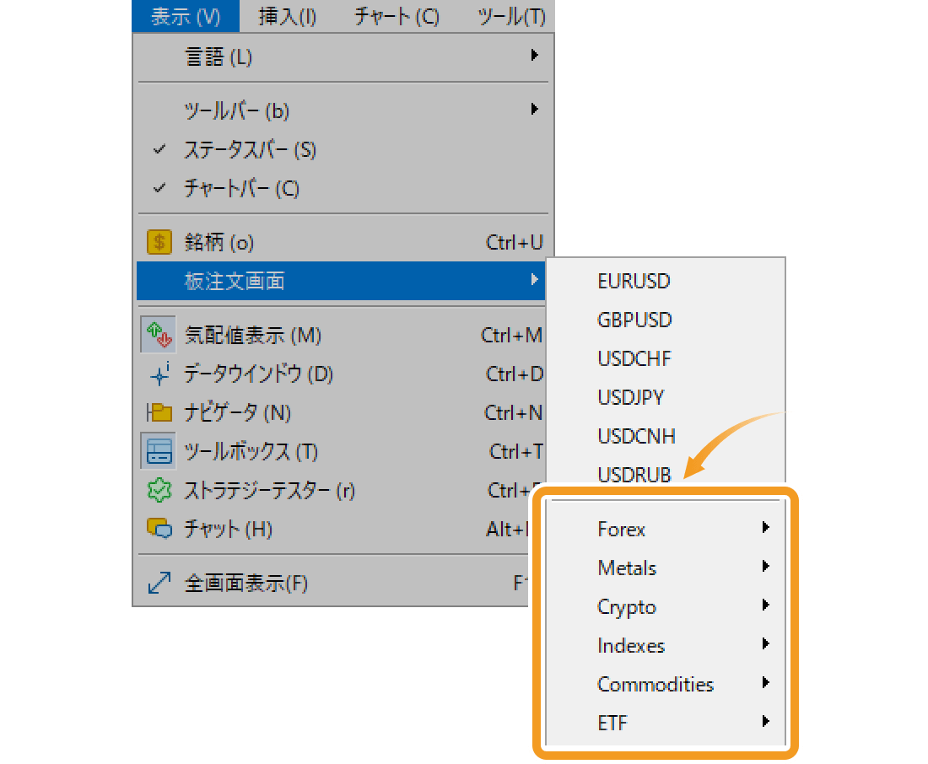Click the Ctrl+M shortcut text
The height and width of the screenshot is (764, 928).
512,335
